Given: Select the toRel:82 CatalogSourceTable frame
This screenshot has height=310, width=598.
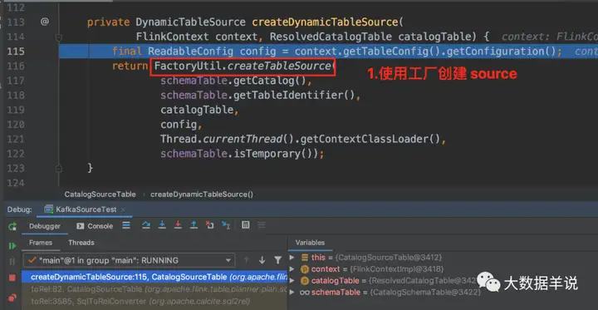Looking at the screenshot, I should coord(154,289).
